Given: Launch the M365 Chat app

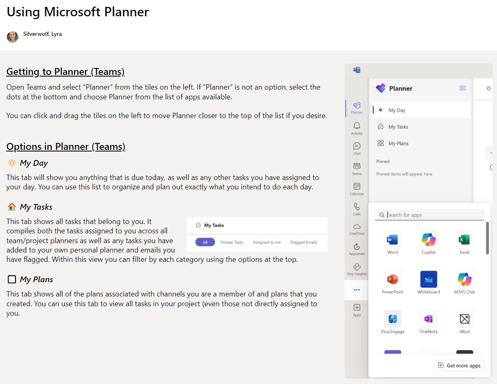Looking at the screenshot, I should tap(464, 283).
